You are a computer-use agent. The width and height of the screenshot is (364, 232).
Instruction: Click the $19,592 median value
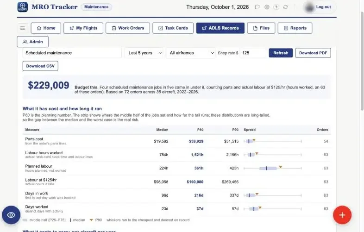coord(161,141)
